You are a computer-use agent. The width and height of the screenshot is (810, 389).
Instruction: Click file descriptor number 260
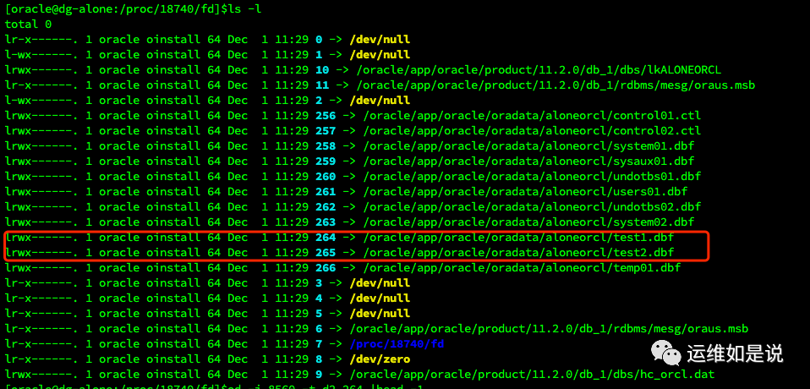[x=326, y=177]
